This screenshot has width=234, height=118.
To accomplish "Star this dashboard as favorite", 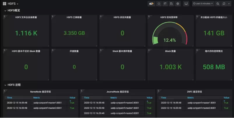I will (x=159, y=3).
